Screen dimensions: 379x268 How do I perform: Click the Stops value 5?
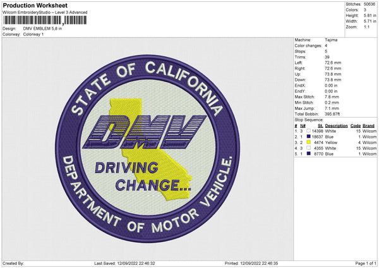pyautogui.click(x=326, y=51)
